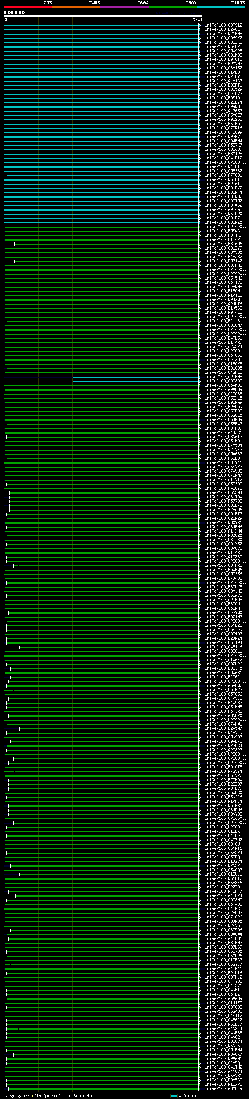
Task: Click the yellow query gap triangle in legend
Action: click(32, 1096)
